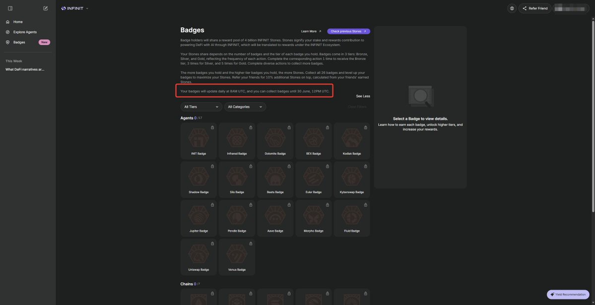The height and width of the screenshot is (305, 595).
Task: Select the Beets Badge card
Action: tap(275, 180)
